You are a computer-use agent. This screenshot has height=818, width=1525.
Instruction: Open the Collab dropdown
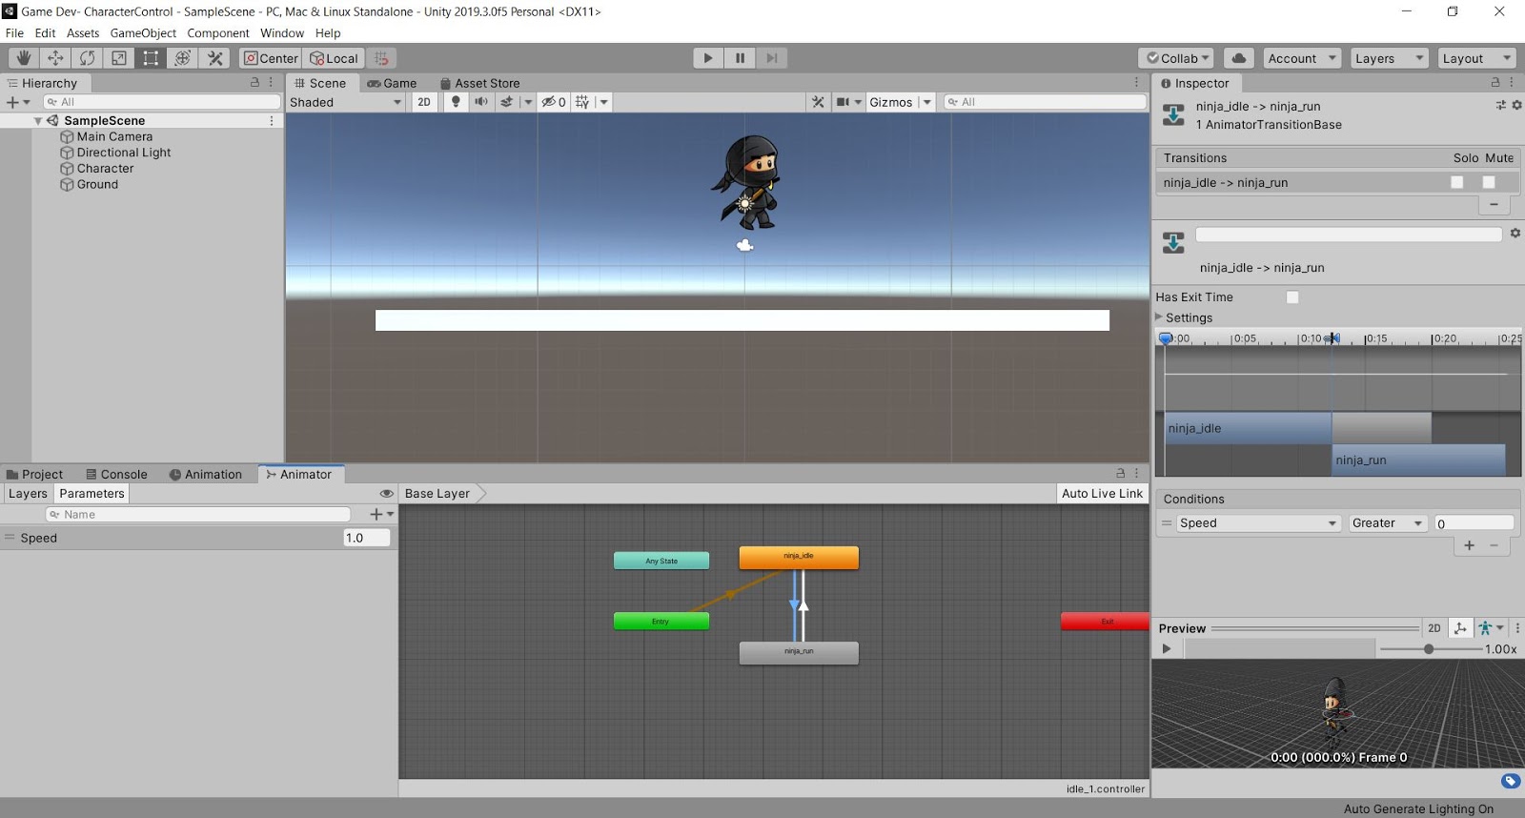[1176, 58]
